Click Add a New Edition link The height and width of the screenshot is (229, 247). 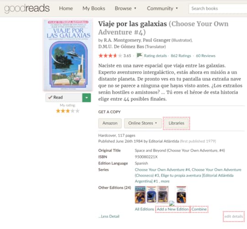(172, 209)
